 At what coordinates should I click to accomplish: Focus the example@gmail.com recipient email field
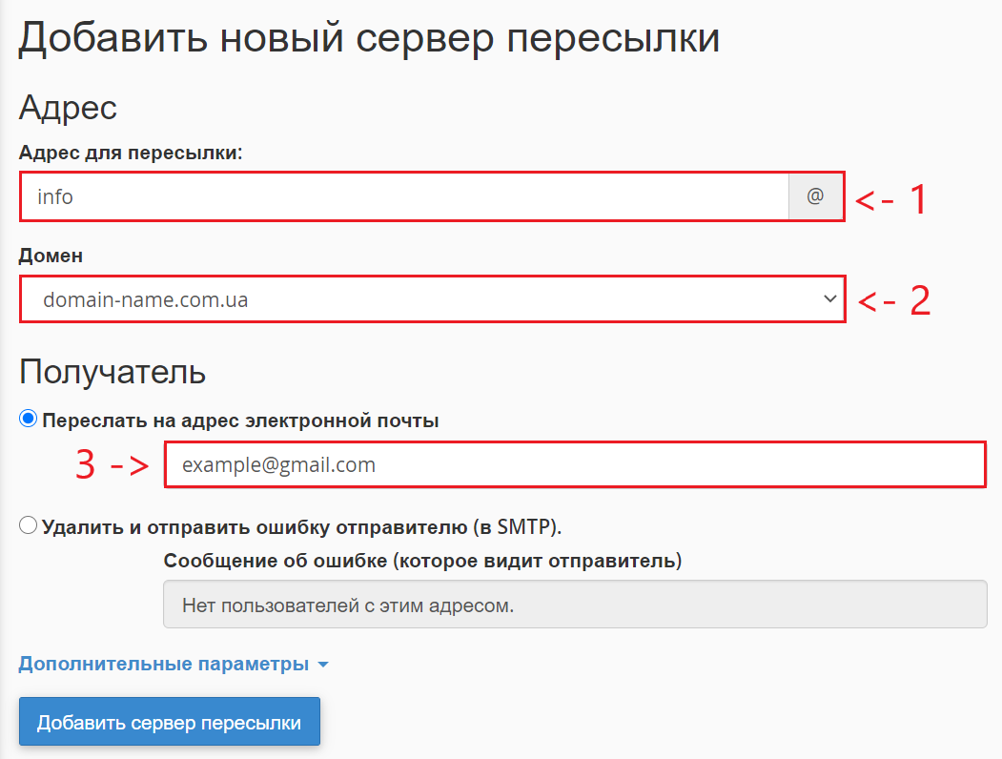tap(572, 465)
